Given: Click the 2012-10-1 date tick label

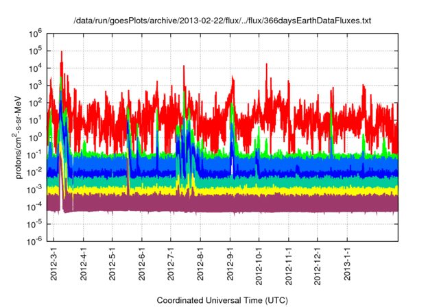Looking at the screenshot, I should [x=259, y=265].
